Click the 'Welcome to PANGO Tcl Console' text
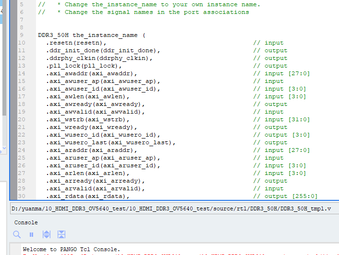The height and width of the screenshot is (255, 339). click(71, 249)
